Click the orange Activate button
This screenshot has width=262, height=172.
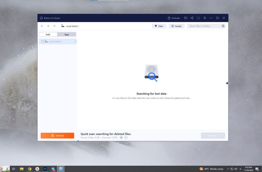pyautogui.click(x=57, y=136)
